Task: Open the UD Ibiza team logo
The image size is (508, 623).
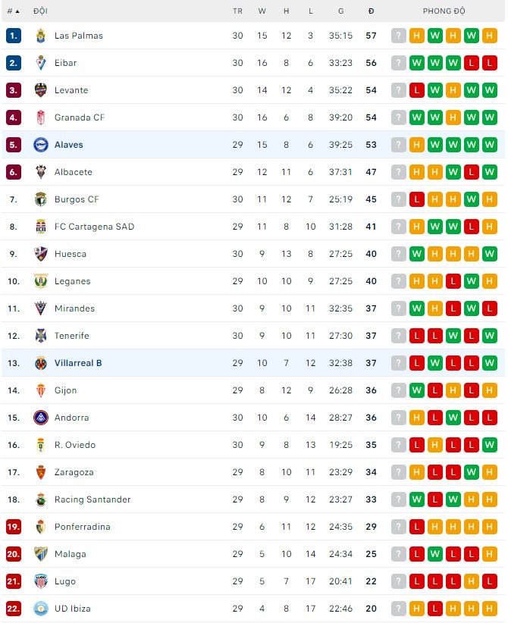Action: [x=42, y=609]
